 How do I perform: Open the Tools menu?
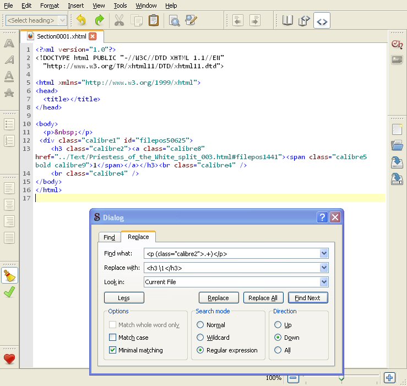pyautogui.click(x=120, y=6)
